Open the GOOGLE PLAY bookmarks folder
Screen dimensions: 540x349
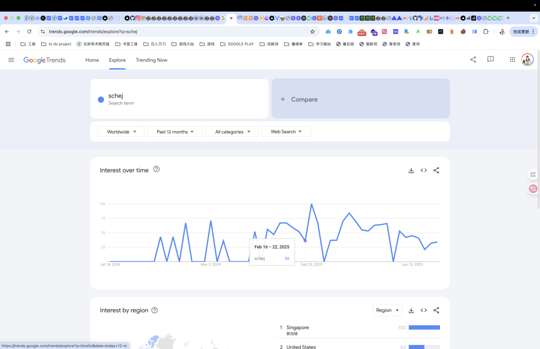coord(237,44)
